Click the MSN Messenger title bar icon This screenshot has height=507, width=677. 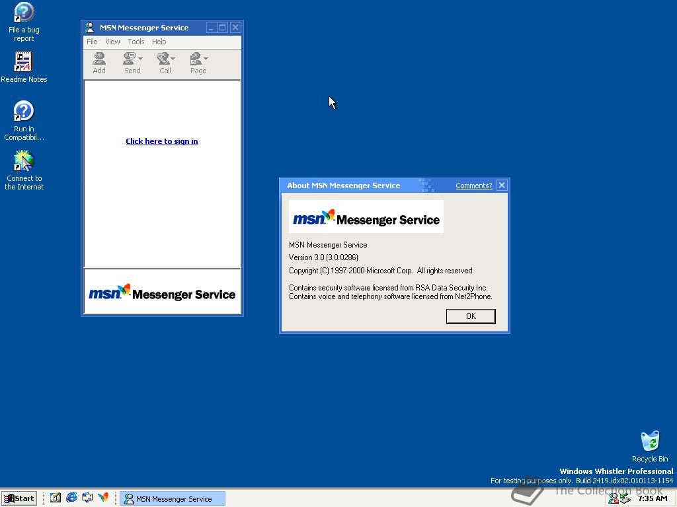click(90, 28)
